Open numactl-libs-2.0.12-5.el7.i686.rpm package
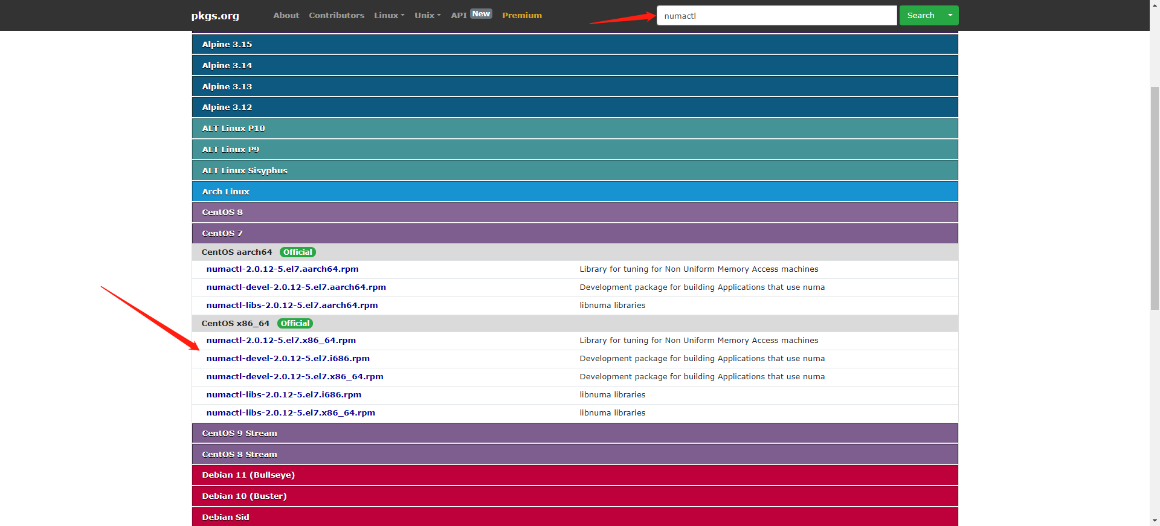The image size is (1160, 526). 284,395
